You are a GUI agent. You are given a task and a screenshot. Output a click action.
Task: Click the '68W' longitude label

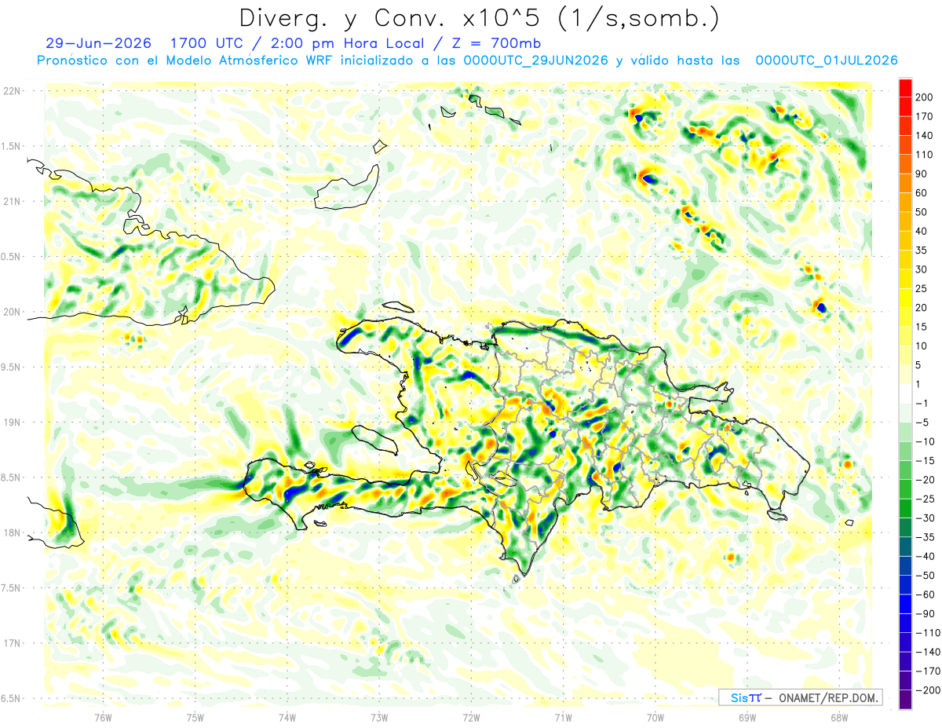pyautogui.click(x=838, y=717)
